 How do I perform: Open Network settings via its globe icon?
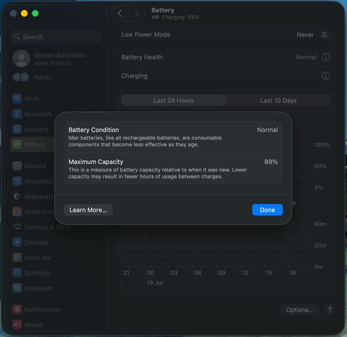pos(17,129)
